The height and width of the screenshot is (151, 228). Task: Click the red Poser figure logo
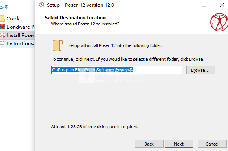click(x=219, y=22)
